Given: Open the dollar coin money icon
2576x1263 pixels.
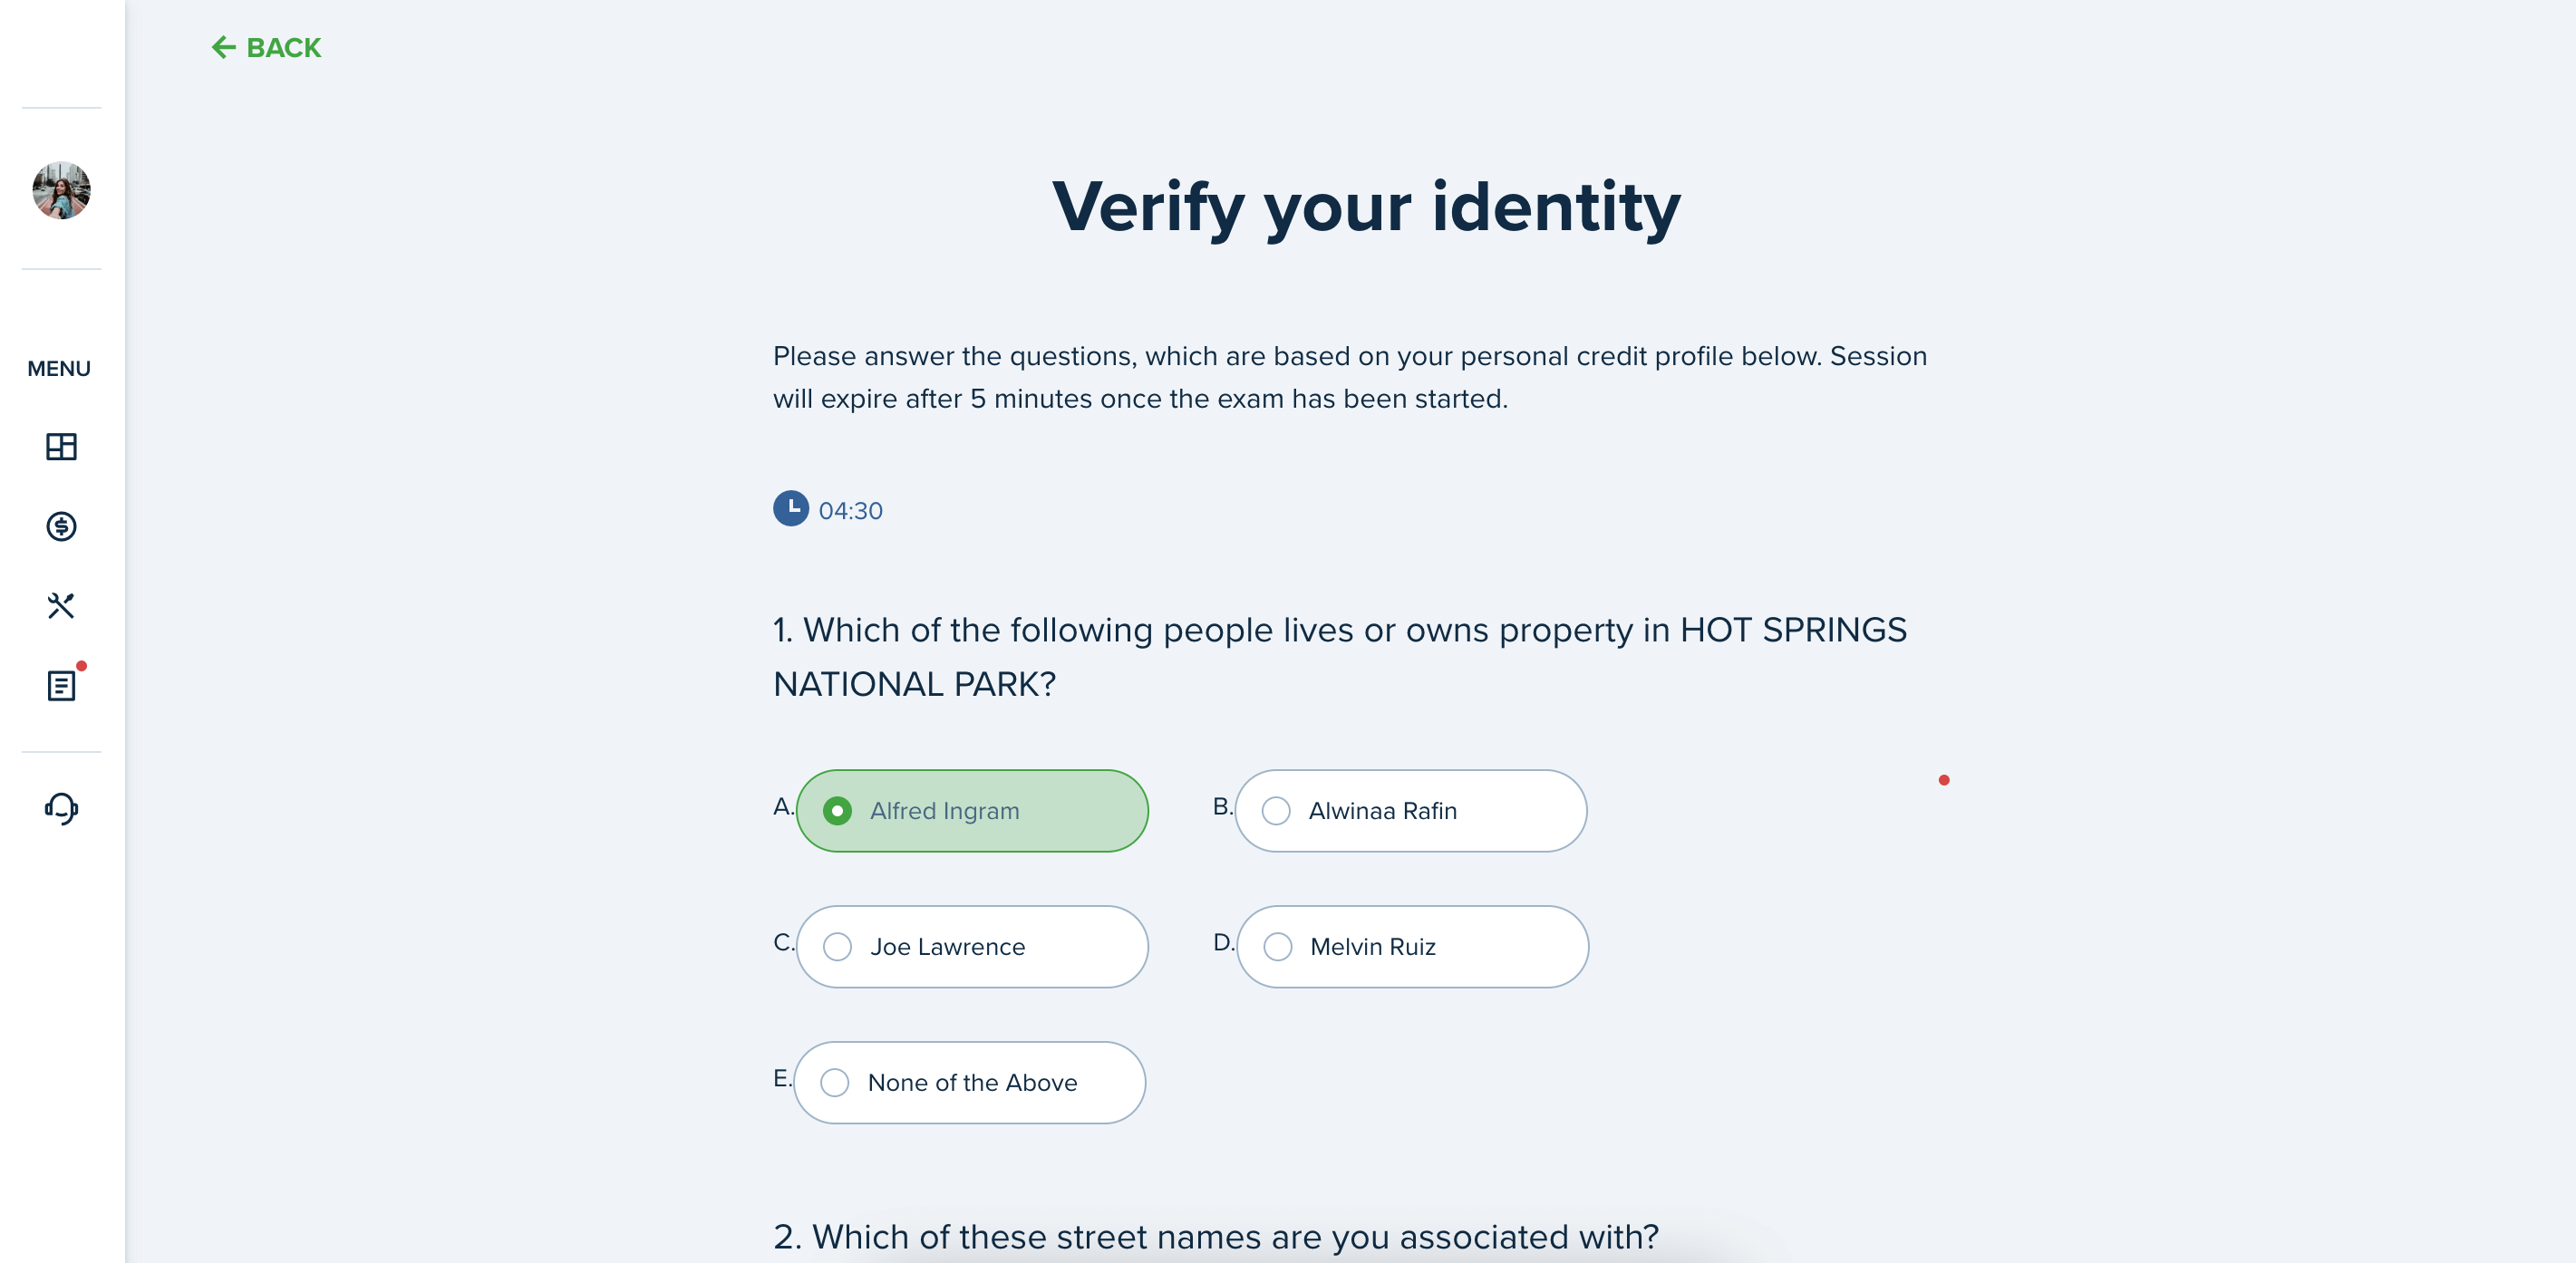Looking at the screenshot, I should 61,526.
